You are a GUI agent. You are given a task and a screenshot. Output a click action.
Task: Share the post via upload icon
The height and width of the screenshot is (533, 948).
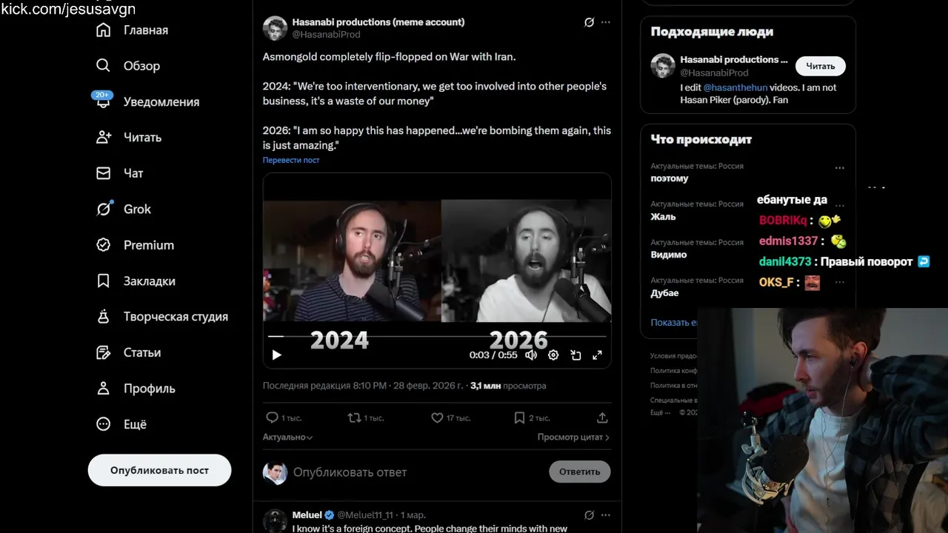602,418
